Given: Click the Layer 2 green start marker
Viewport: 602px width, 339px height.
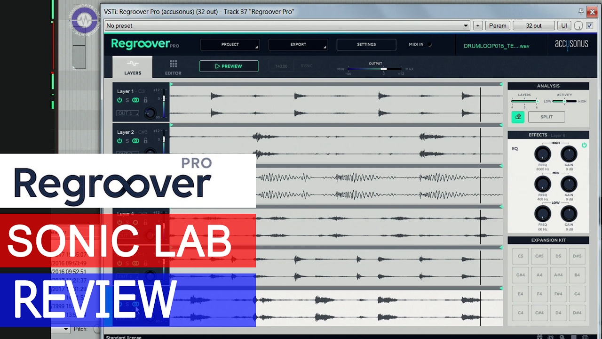Looking at the screenshot, I should [x=172, y=125].
